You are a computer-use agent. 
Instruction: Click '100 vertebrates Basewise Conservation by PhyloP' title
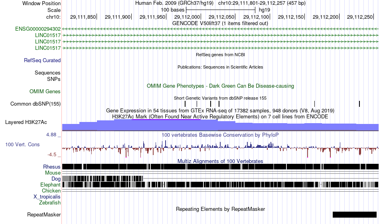(220, 135)
